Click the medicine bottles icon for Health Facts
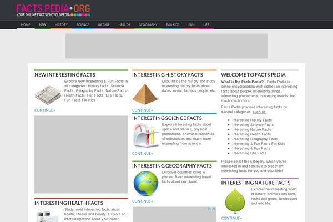 click(x=48, y=216)
